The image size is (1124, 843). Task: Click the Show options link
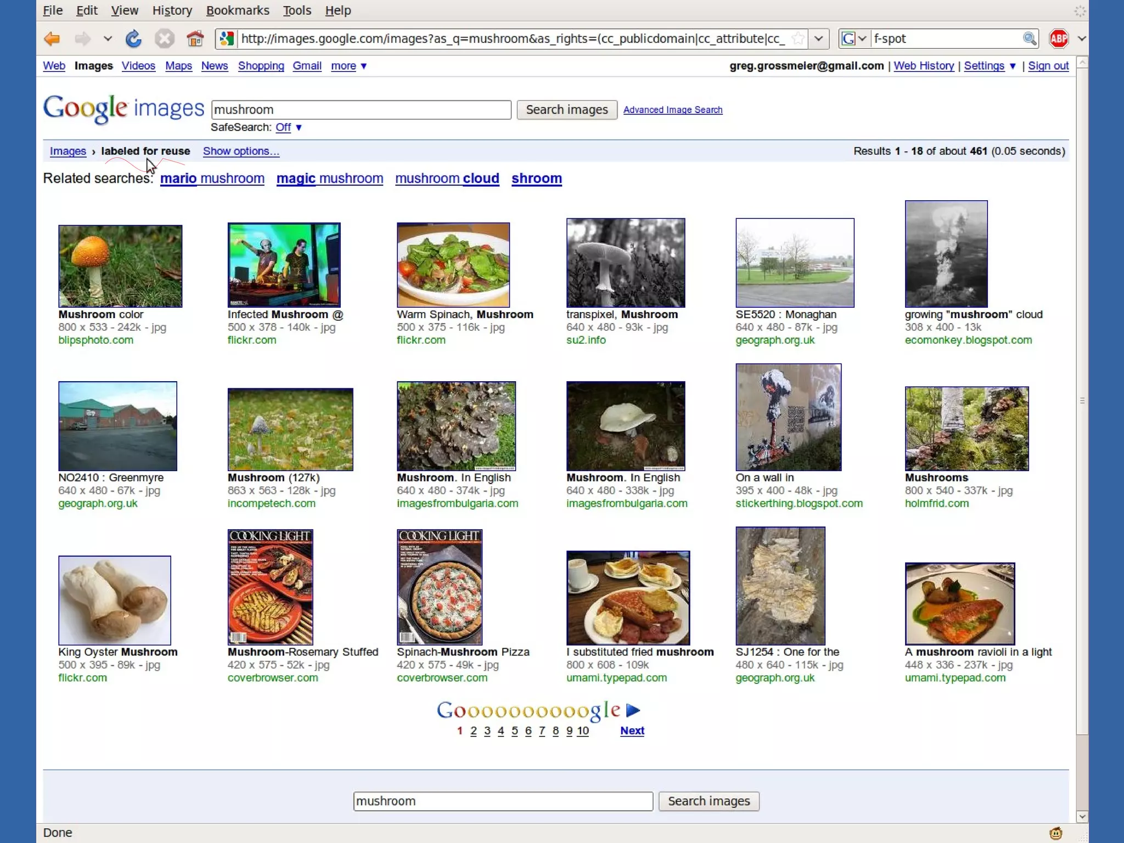(241, 151)
